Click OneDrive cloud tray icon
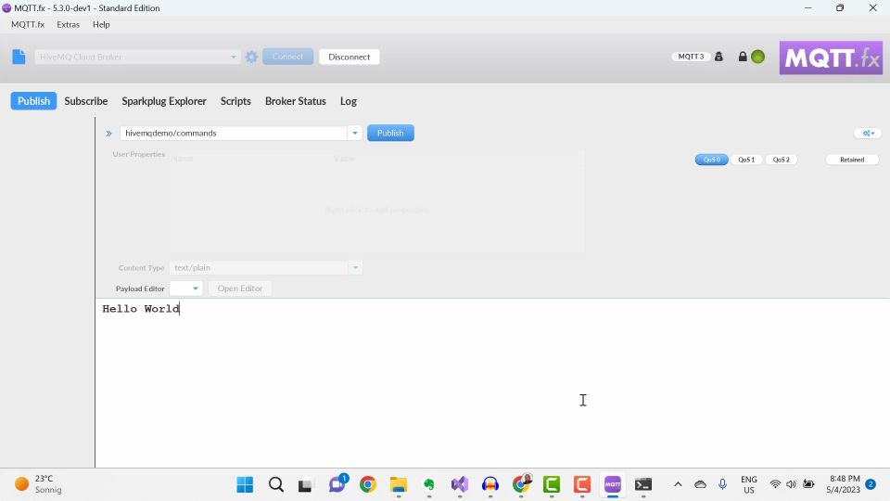 701,484
